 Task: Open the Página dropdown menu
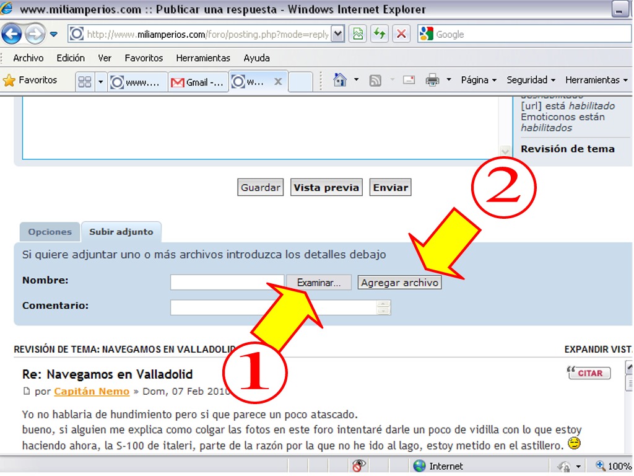[479, 80]
